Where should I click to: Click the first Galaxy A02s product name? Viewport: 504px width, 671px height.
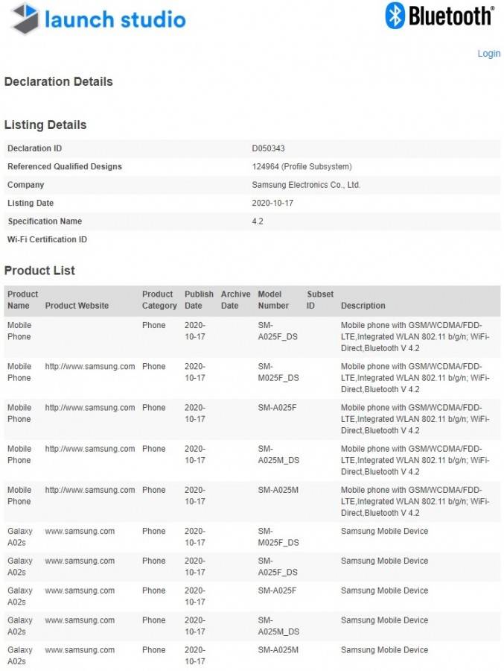tap(20, 536)
